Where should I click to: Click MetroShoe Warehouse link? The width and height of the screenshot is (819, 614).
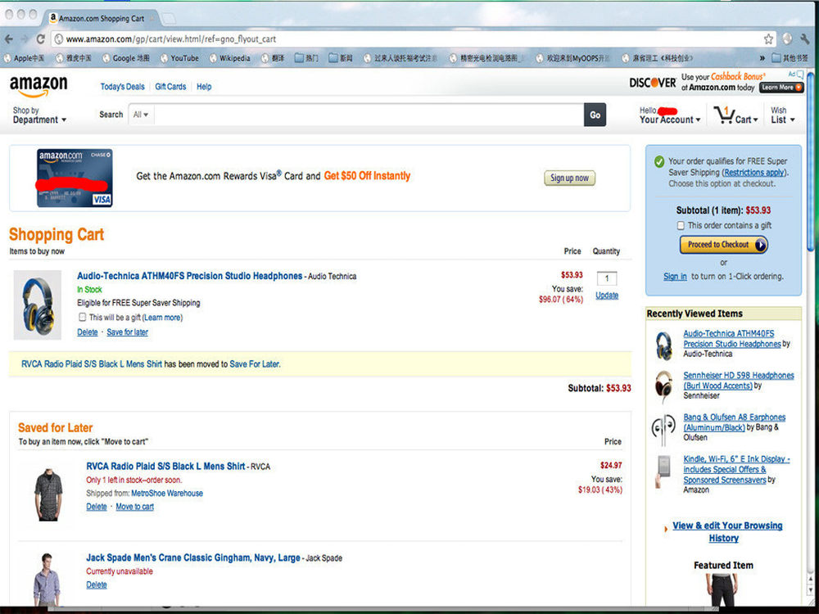pos(167,493)
